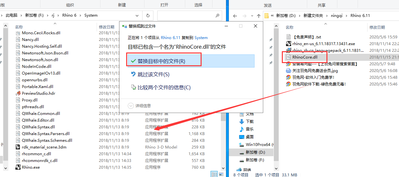Click the search box in left Explorer window
Viewport: 399px width, 177px height.
pos(189,15)
